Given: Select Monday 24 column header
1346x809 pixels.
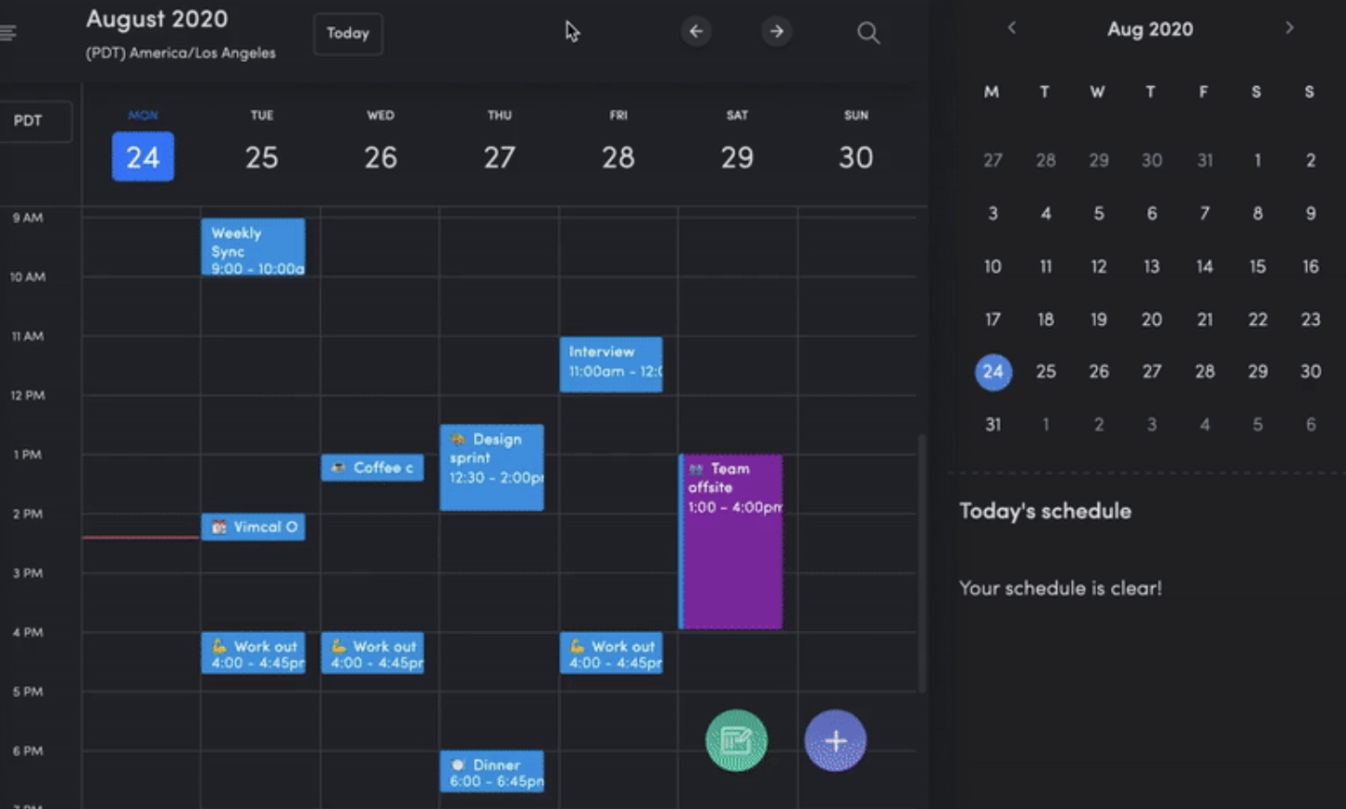Looking at the screenshot, I should point(143,146).
